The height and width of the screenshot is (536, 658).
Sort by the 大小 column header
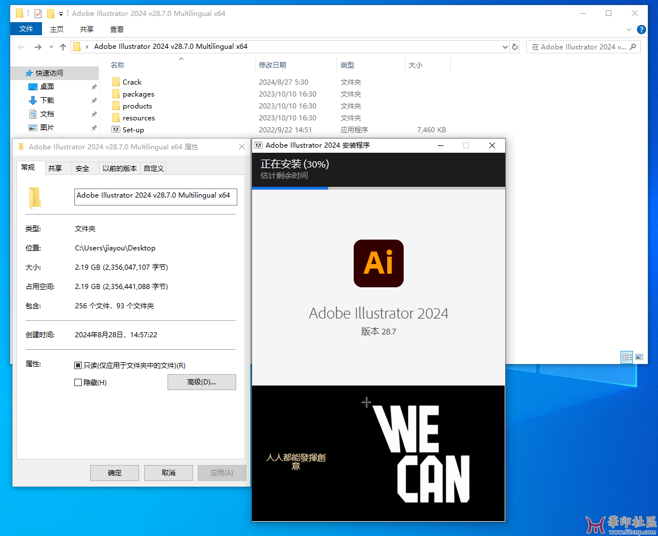(416, 65)
